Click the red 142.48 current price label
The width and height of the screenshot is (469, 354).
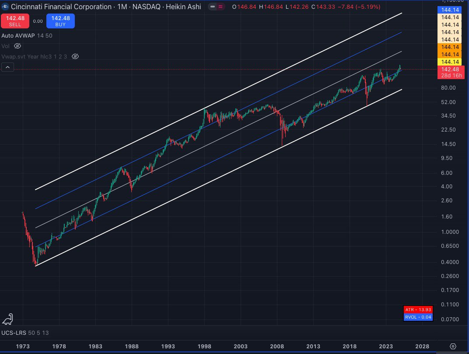click(x=450, y=69)
